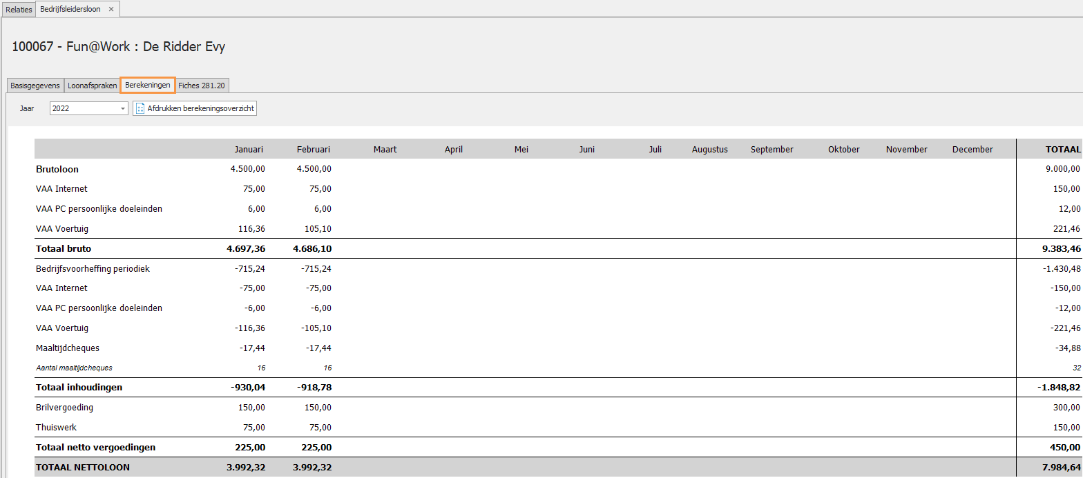Click the TOTAAL NETTOLOON total value 7.984,64
The width and height of the screenshot is (1083, 478).
[1062, 467]
